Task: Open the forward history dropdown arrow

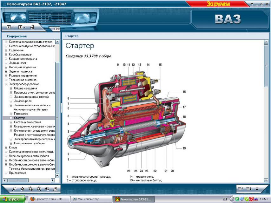Action: pos(24,27)
